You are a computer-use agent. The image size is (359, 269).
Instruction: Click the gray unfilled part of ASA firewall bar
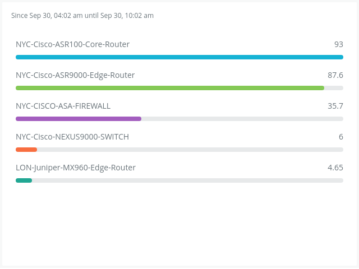242,119
